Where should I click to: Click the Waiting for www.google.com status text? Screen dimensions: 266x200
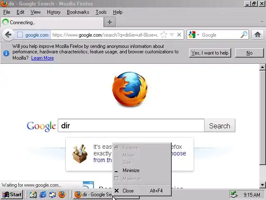(x=31, y=185)
